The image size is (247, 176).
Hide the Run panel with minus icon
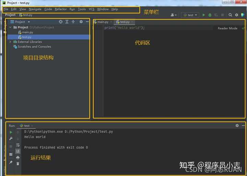click(x=243, y=126)
